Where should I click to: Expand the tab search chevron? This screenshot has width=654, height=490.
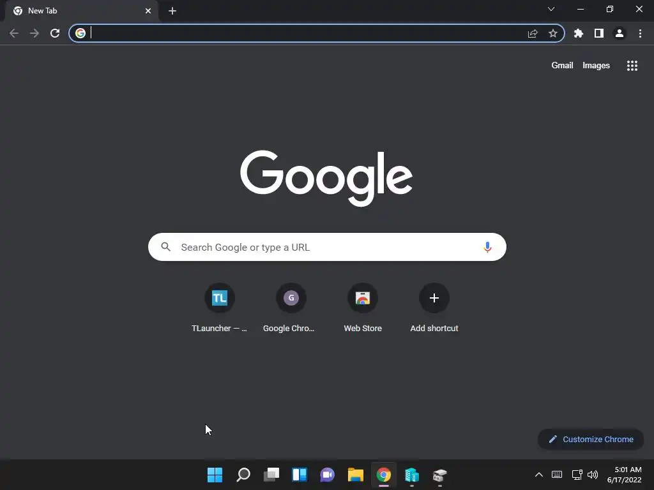pos(551,9)
